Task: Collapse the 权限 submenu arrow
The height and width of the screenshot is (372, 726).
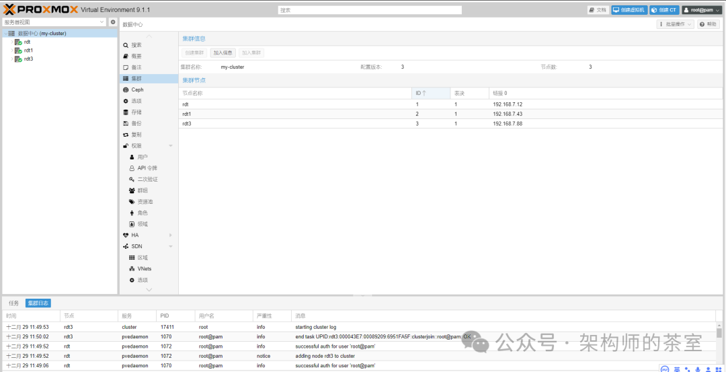Action: click(170, 145)
